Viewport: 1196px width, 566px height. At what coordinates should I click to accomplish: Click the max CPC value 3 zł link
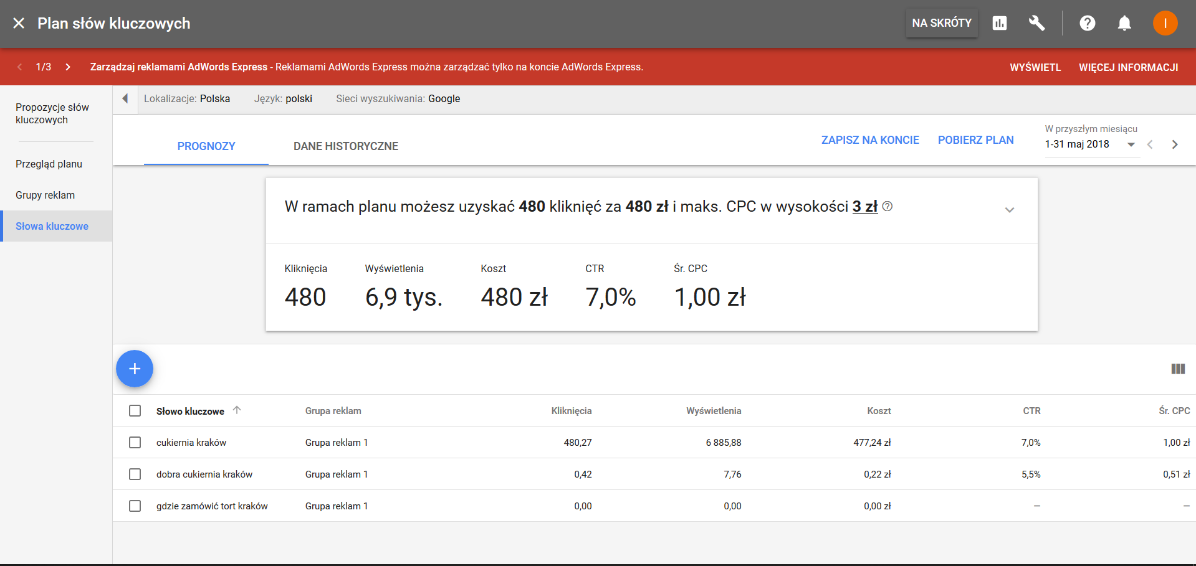coord(865,207)
